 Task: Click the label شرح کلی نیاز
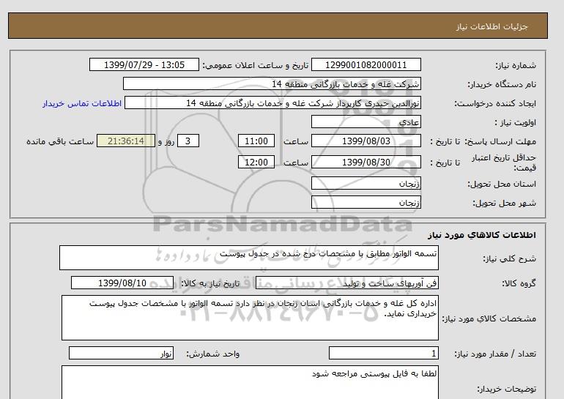point(509,258)
